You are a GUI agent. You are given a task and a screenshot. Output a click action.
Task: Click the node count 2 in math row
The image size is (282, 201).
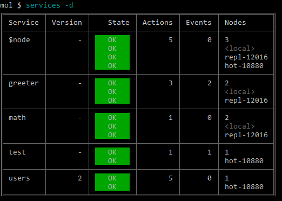tap(227, 118)
